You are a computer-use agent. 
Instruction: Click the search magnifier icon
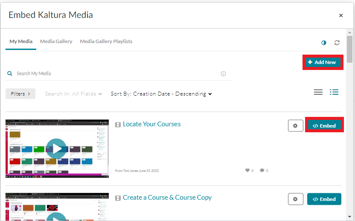10,73
